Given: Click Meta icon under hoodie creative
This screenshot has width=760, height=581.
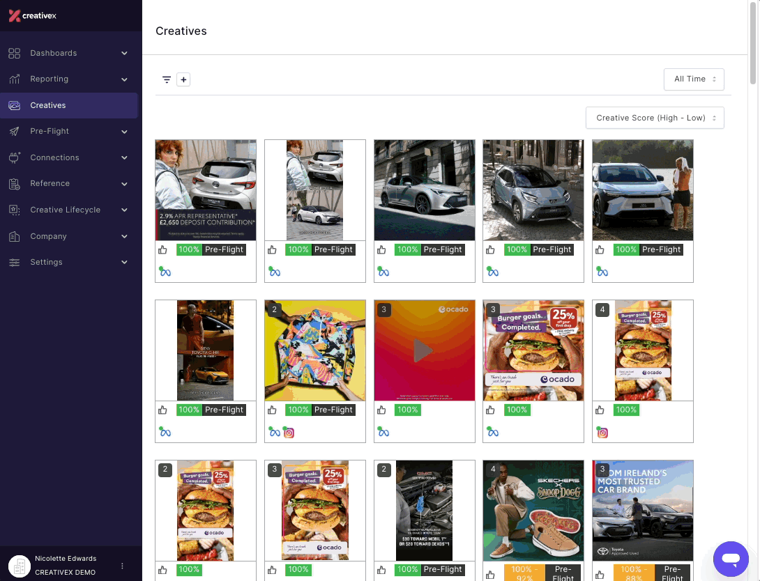Looking at the screenshot, I should (x=274, y=432).
